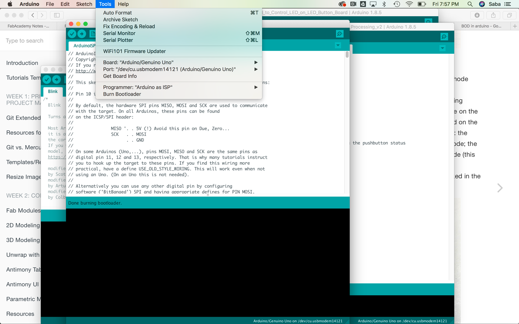Open the Fab Modules sidebar link
The height and width of the screenshot is (324, 519).
click(23, 210)
